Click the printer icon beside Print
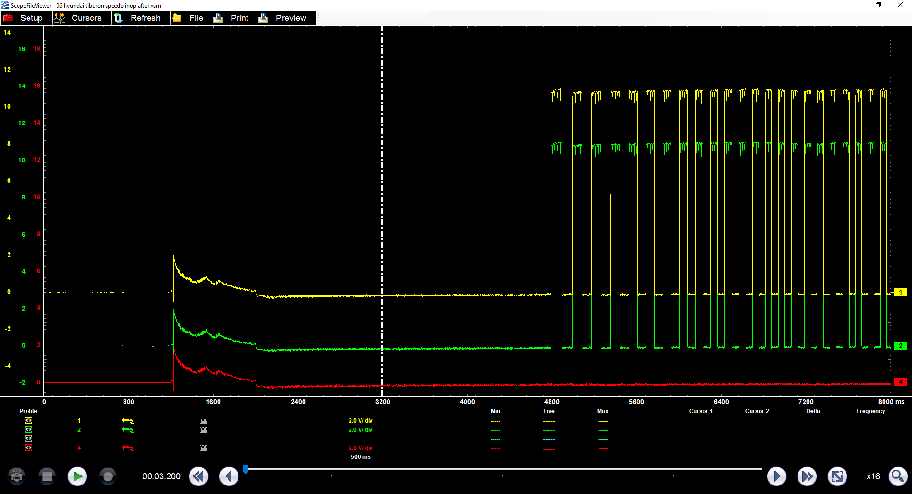Image resolution: width=912 pixels, height=494 pixels. click(x=218, y=18)
